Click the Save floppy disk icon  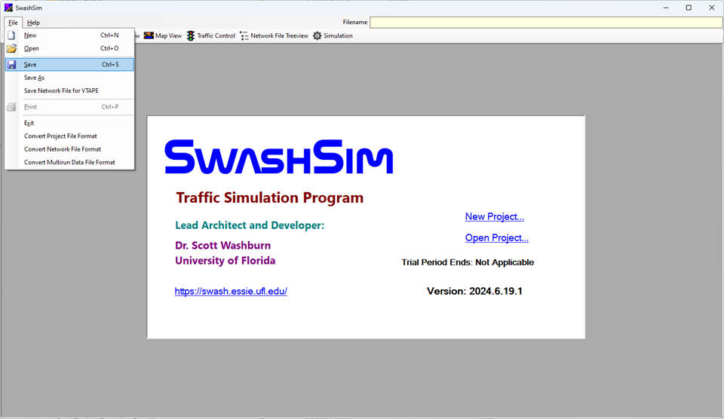click(11, 65)
